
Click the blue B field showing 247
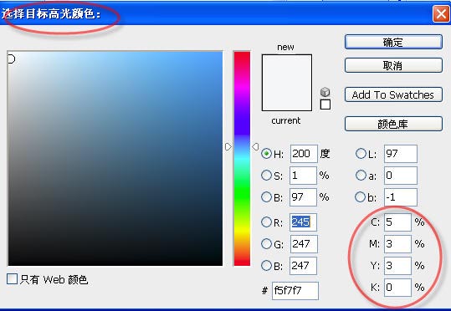[303, 266]
